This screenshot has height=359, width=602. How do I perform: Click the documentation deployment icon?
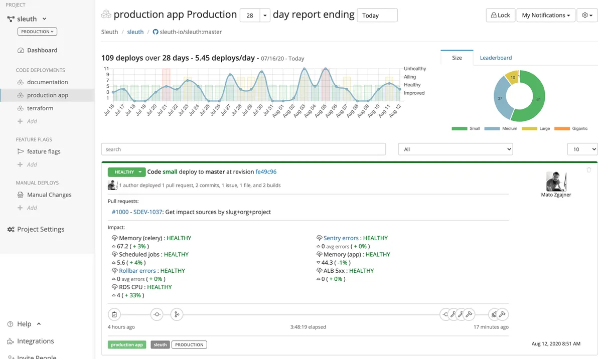(x=21, y=82)
